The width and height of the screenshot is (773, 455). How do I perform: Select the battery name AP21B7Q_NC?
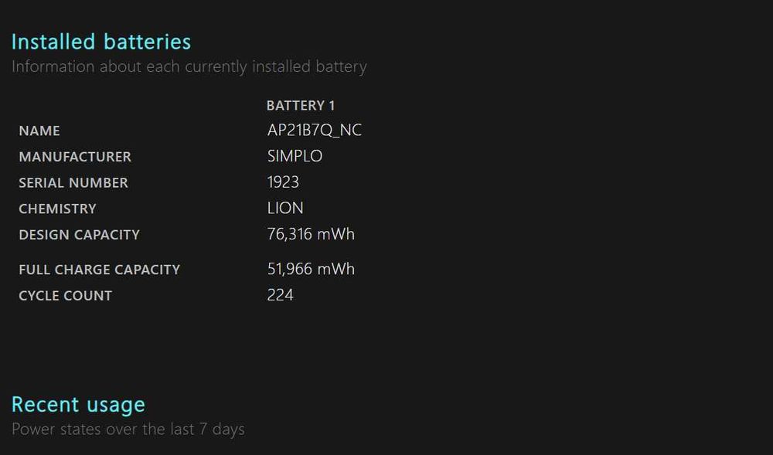point(315,130)
